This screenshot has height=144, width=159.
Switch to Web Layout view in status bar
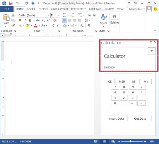click(x=113, y=141)
